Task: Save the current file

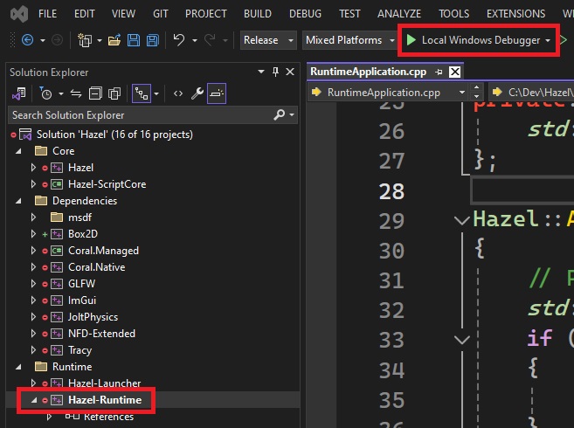Action: coord(134,40)
